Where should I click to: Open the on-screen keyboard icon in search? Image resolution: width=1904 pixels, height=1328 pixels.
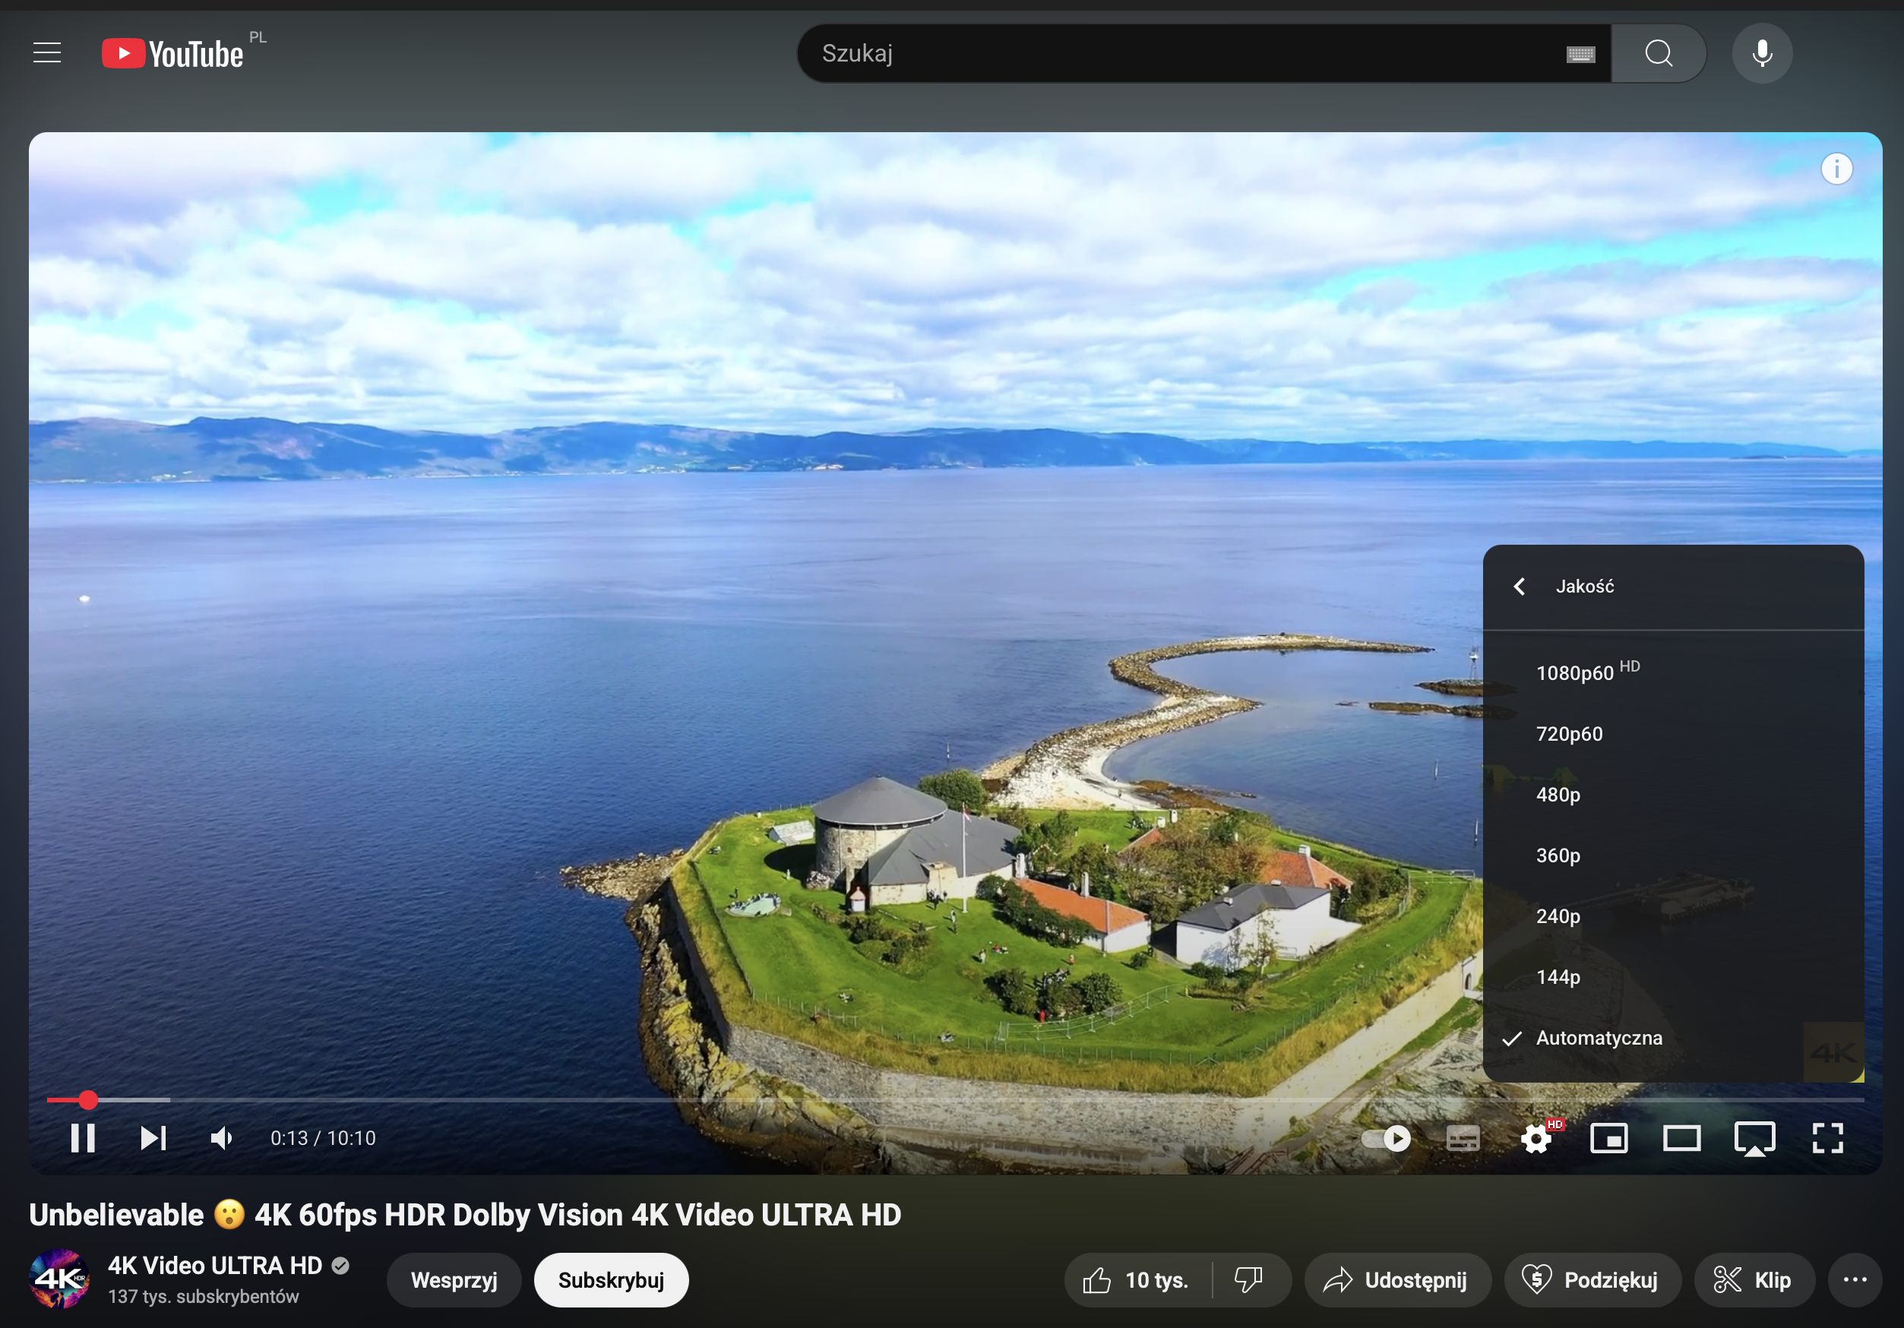[x=1580, y=55]
